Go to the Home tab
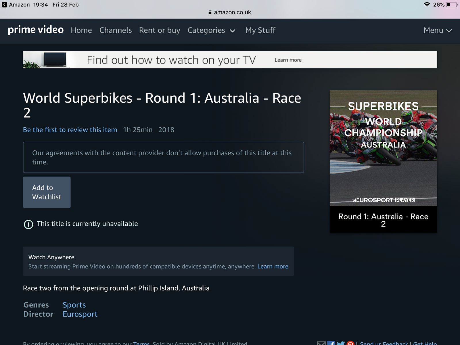This screenshot has width=460, height=345. pyautogui.click(x=81, y=30)
